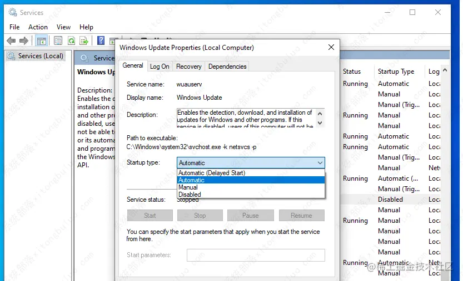Click the Windows Update display name value
Viewport: 463px width, 281px height.
point(200,98)
